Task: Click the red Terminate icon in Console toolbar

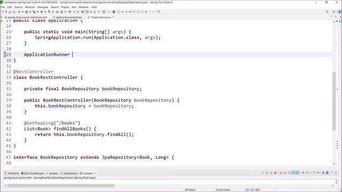Action: point(276,173)
